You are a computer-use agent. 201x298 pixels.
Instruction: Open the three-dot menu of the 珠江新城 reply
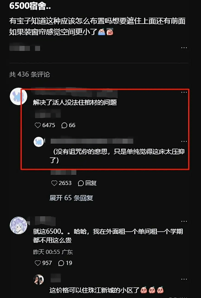pyautogui.click(x=184, y=279)
